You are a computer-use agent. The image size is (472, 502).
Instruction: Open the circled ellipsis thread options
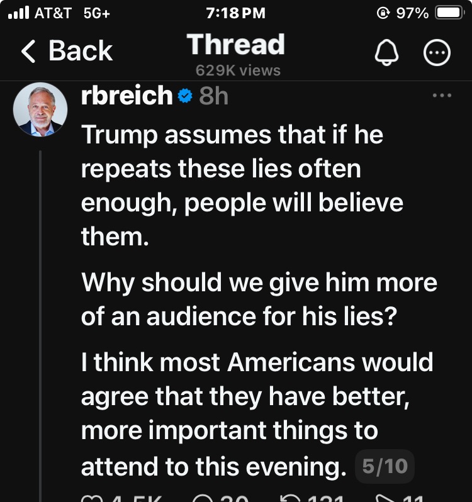pyautogui.click(x=437, y=54)
